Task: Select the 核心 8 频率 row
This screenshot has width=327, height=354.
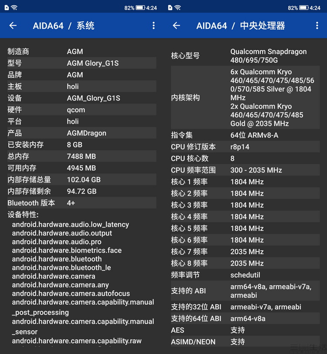Action: point(245,263)
